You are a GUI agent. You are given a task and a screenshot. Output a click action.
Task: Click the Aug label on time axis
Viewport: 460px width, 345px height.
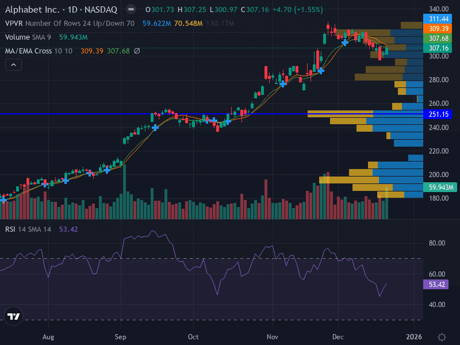[x=48, y=336]
